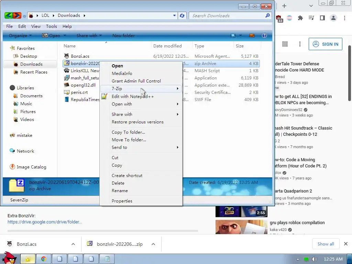The height and width of the screenshot is (264, 352).
Task: Open Chrome extensions puzzle icon
Action: click(x=300, y=18)
